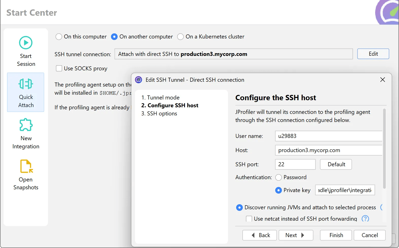Select the Quick Attach plug icon

(26, 84)
